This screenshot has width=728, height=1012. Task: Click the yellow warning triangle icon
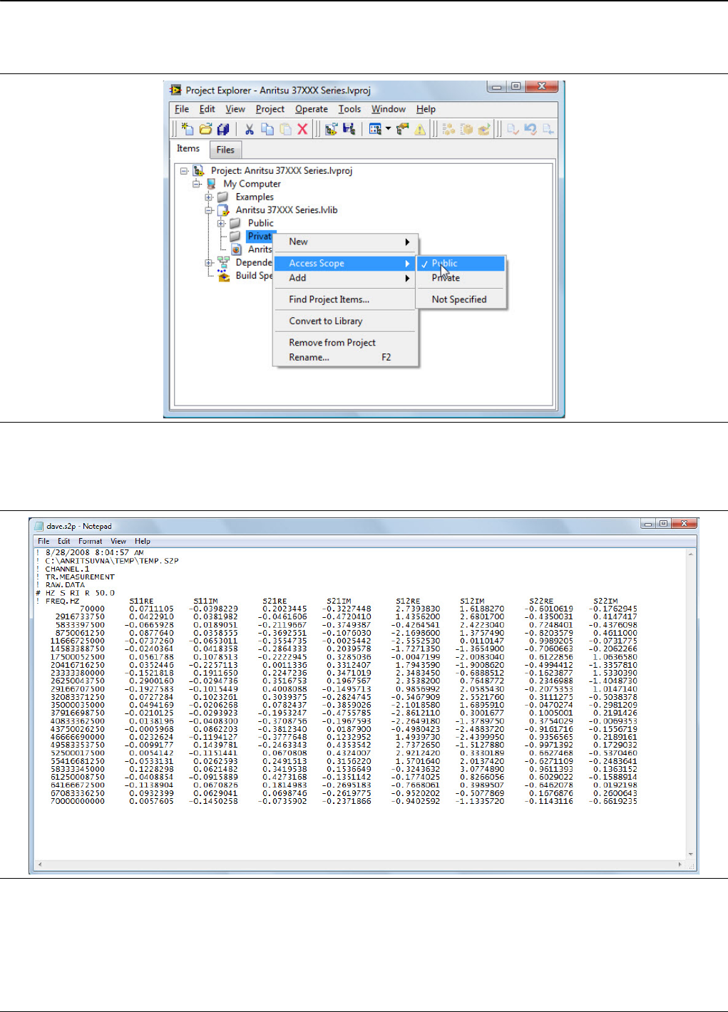(x=420, y=129)
